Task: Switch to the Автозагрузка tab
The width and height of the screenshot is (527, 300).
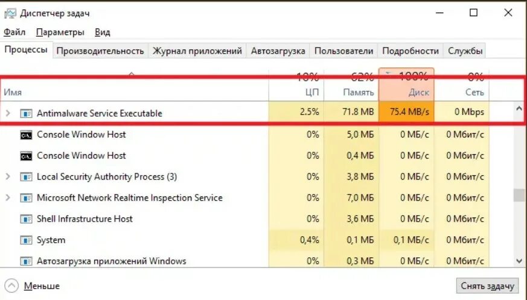Action: pyautogui.click(x=278, y=51)
